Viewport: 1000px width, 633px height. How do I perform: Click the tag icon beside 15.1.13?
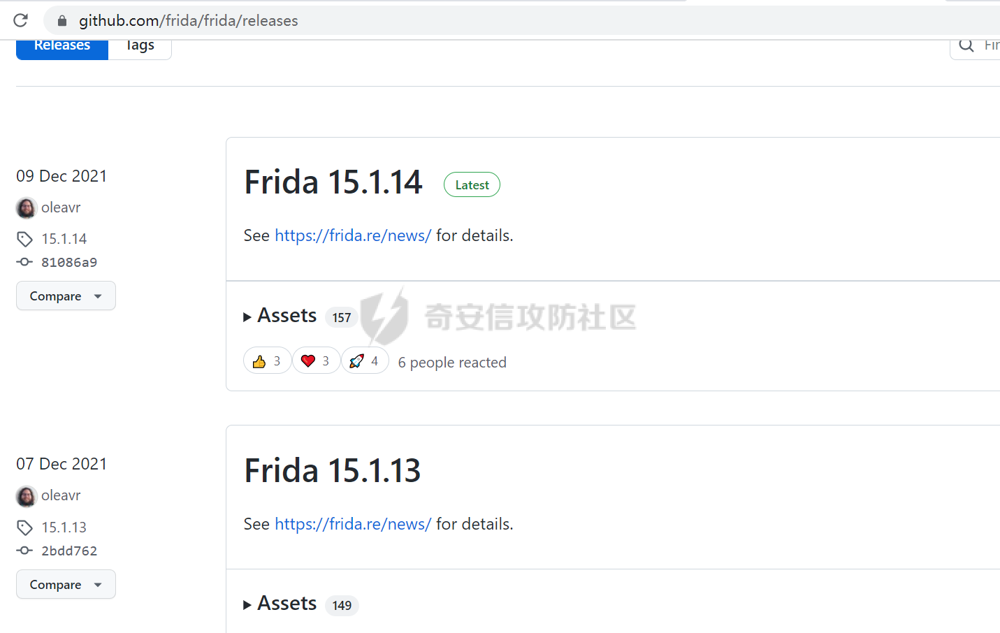tap(25, 527)
